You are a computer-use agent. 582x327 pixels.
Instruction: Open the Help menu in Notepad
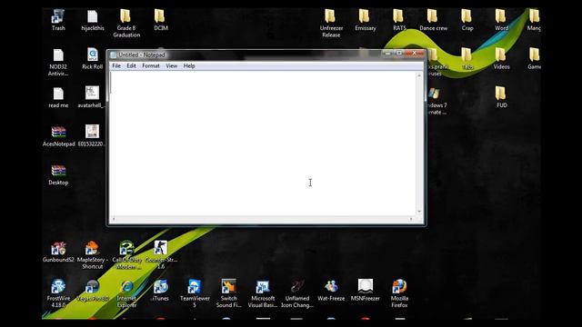click(189, 66)
